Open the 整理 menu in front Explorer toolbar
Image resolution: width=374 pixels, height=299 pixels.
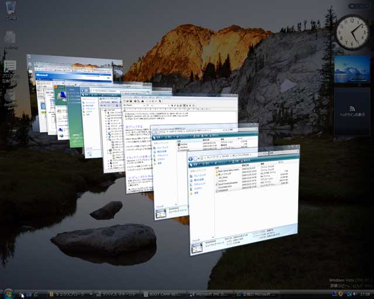[x=196, y=165]
